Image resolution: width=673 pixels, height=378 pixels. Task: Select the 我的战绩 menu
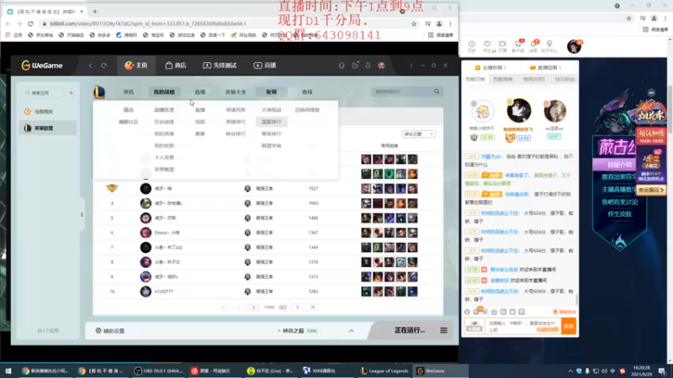pos(164,92)
